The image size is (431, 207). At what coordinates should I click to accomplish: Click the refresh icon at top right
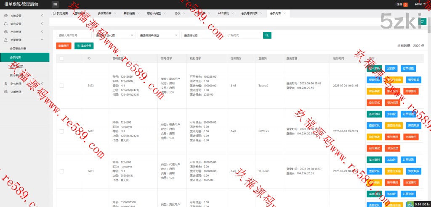click(x=422, y=21)
